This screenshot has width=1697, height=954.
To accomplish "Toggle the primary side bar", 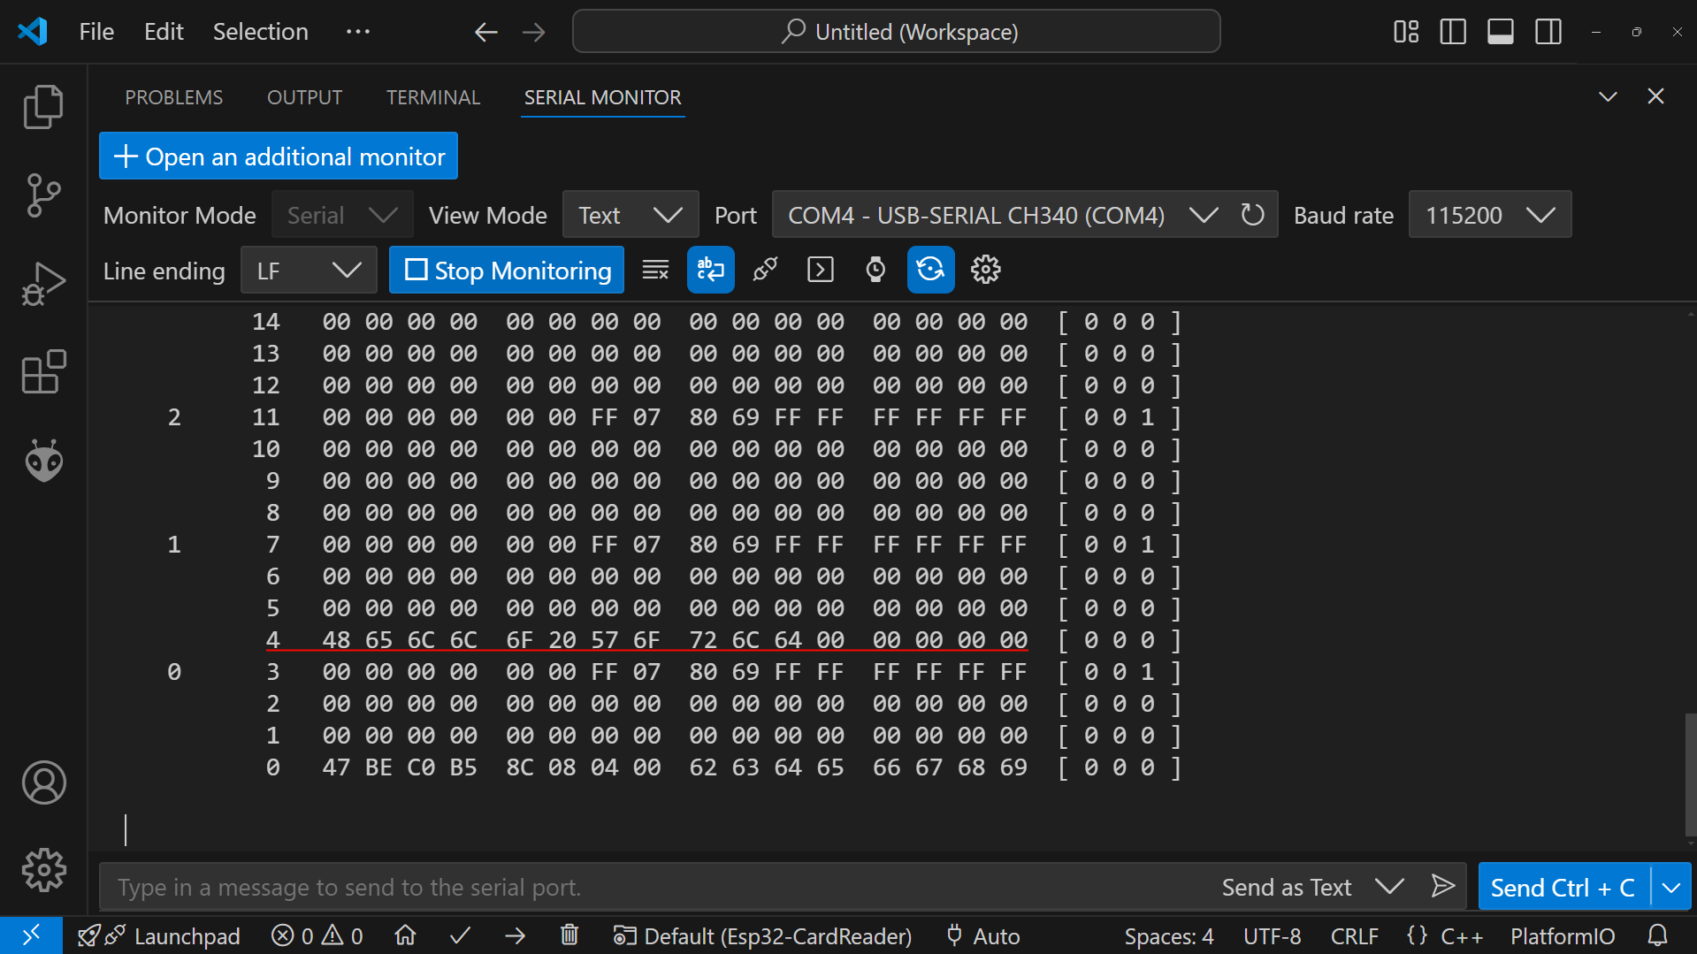I will point(1453,32).
